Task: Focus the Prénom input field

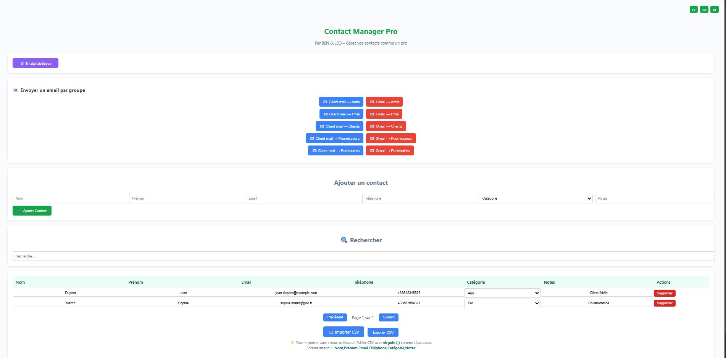Action: click(x=187, y=198)
